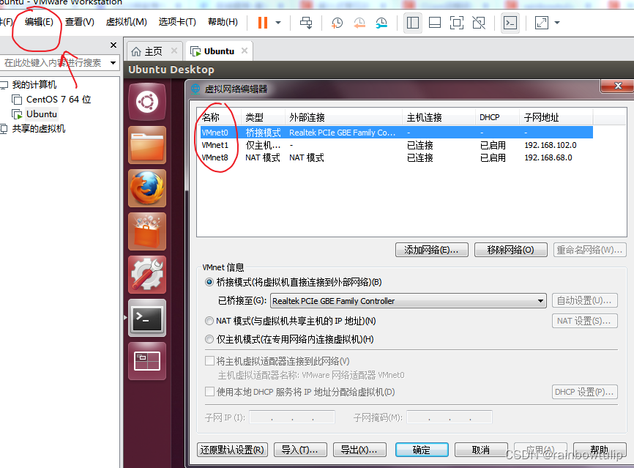Open the Terminal icon in launcher
634x468 pixels.
tap(147, 318)
